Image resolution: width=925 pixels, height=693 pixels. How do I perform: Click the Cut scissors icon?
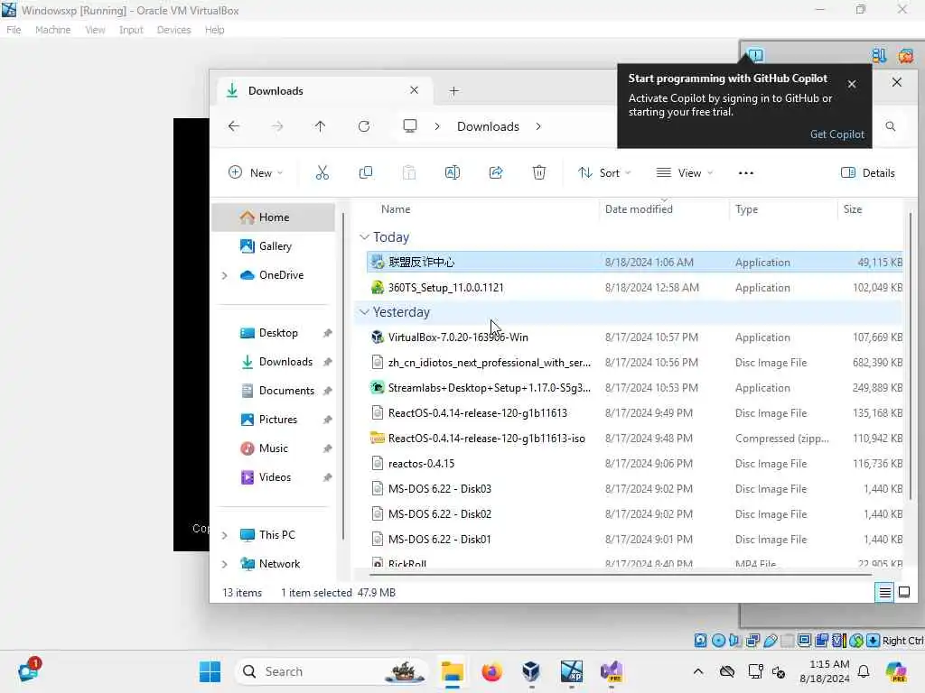click(322, 172)
